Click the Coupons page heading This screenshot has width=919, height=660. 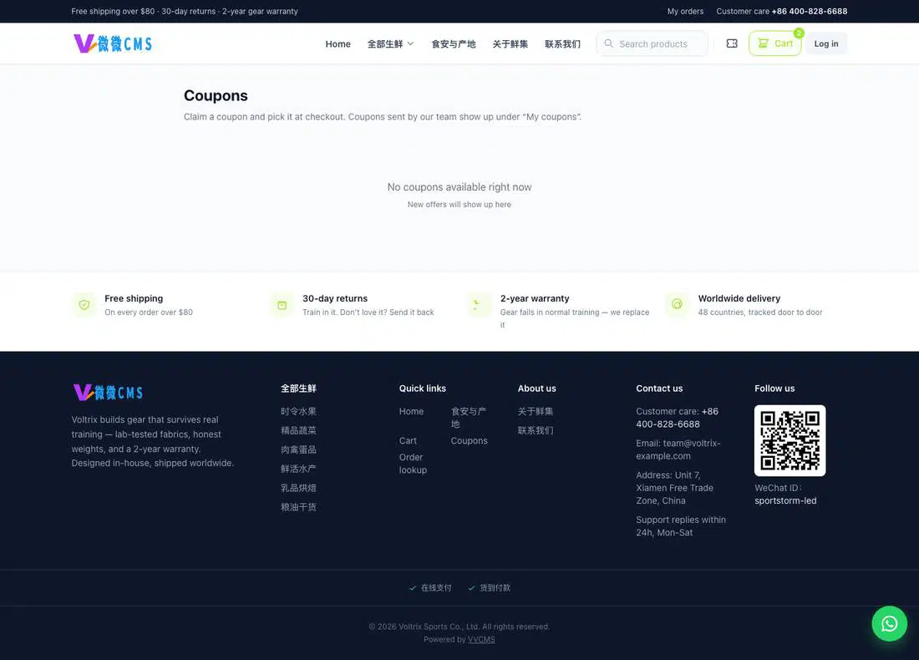pyautogui.click(x=216, y=95)
